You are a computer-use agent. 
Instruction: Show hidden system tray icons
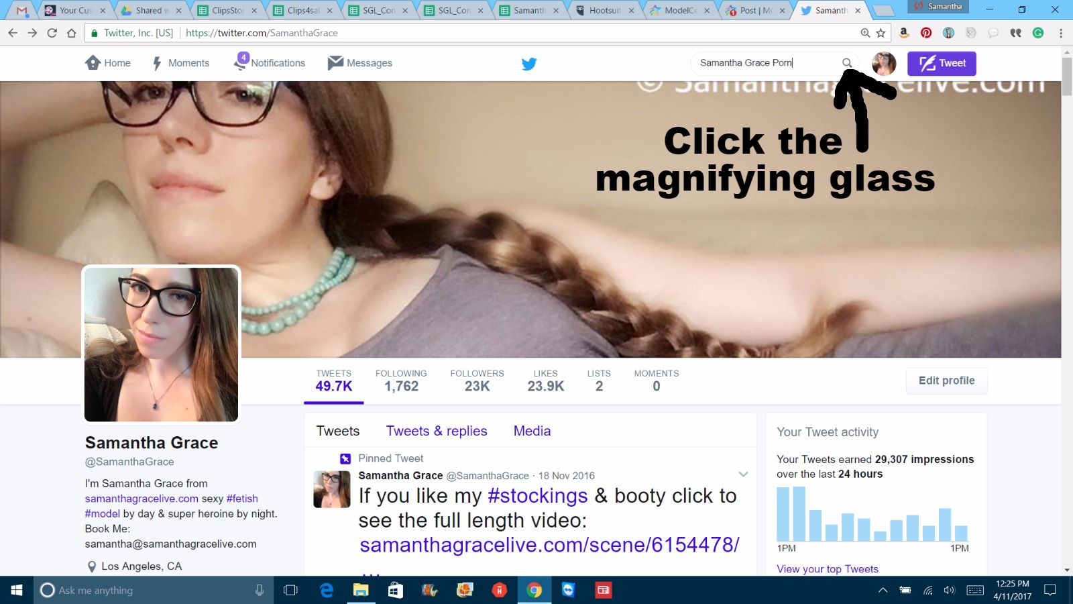pyautogui.click(x=883, y=590)
